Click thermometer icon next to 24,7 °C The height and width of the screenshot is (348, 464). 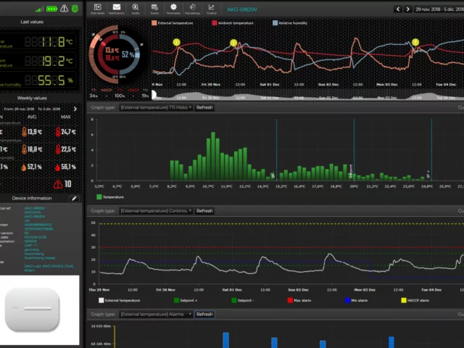click(58, 132)
